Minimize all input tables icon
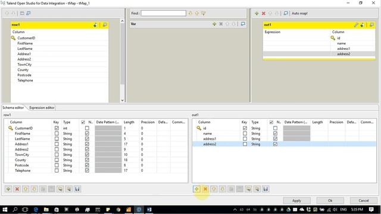This screenshot has height=214, width=381. coord(29,13)
